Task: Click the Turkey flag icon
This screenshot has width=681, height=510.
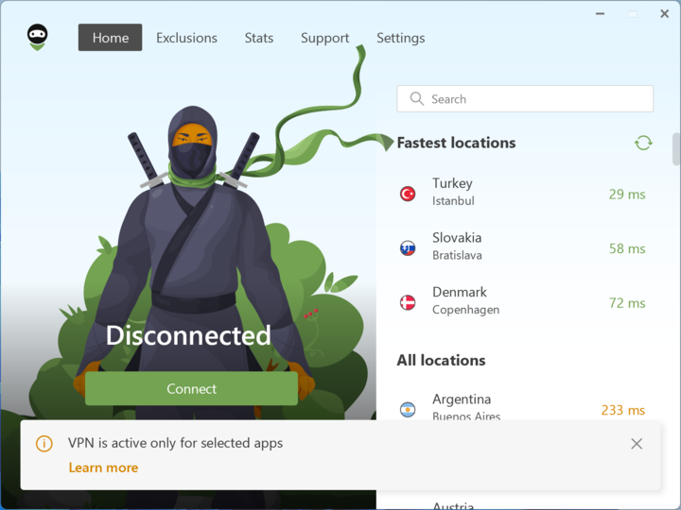Action: tap(408, 194)
